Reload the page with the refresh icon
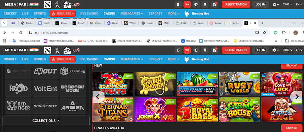 (x=21, y=33)
